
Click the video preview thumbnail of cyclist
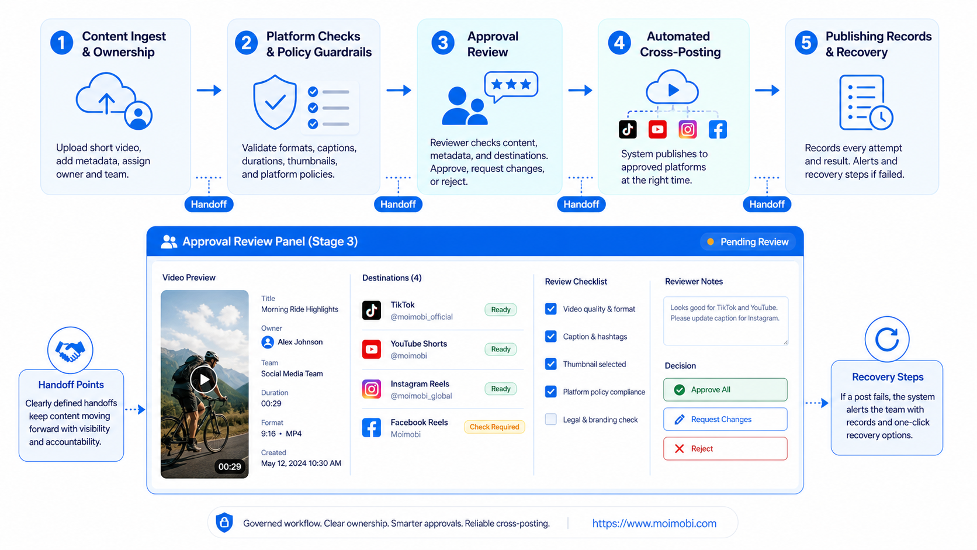[x=205, y=384]
